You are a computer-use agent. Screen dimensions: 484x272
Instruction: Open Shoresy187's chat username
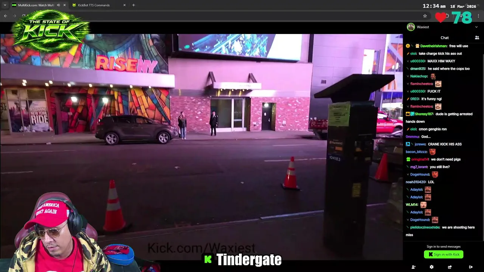pos(425,114)
